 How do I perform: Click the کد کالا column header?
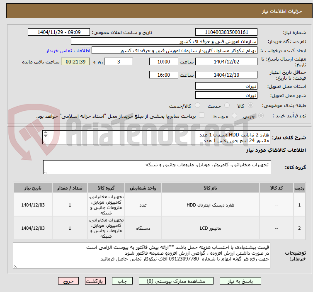click(x=276, y=188)
